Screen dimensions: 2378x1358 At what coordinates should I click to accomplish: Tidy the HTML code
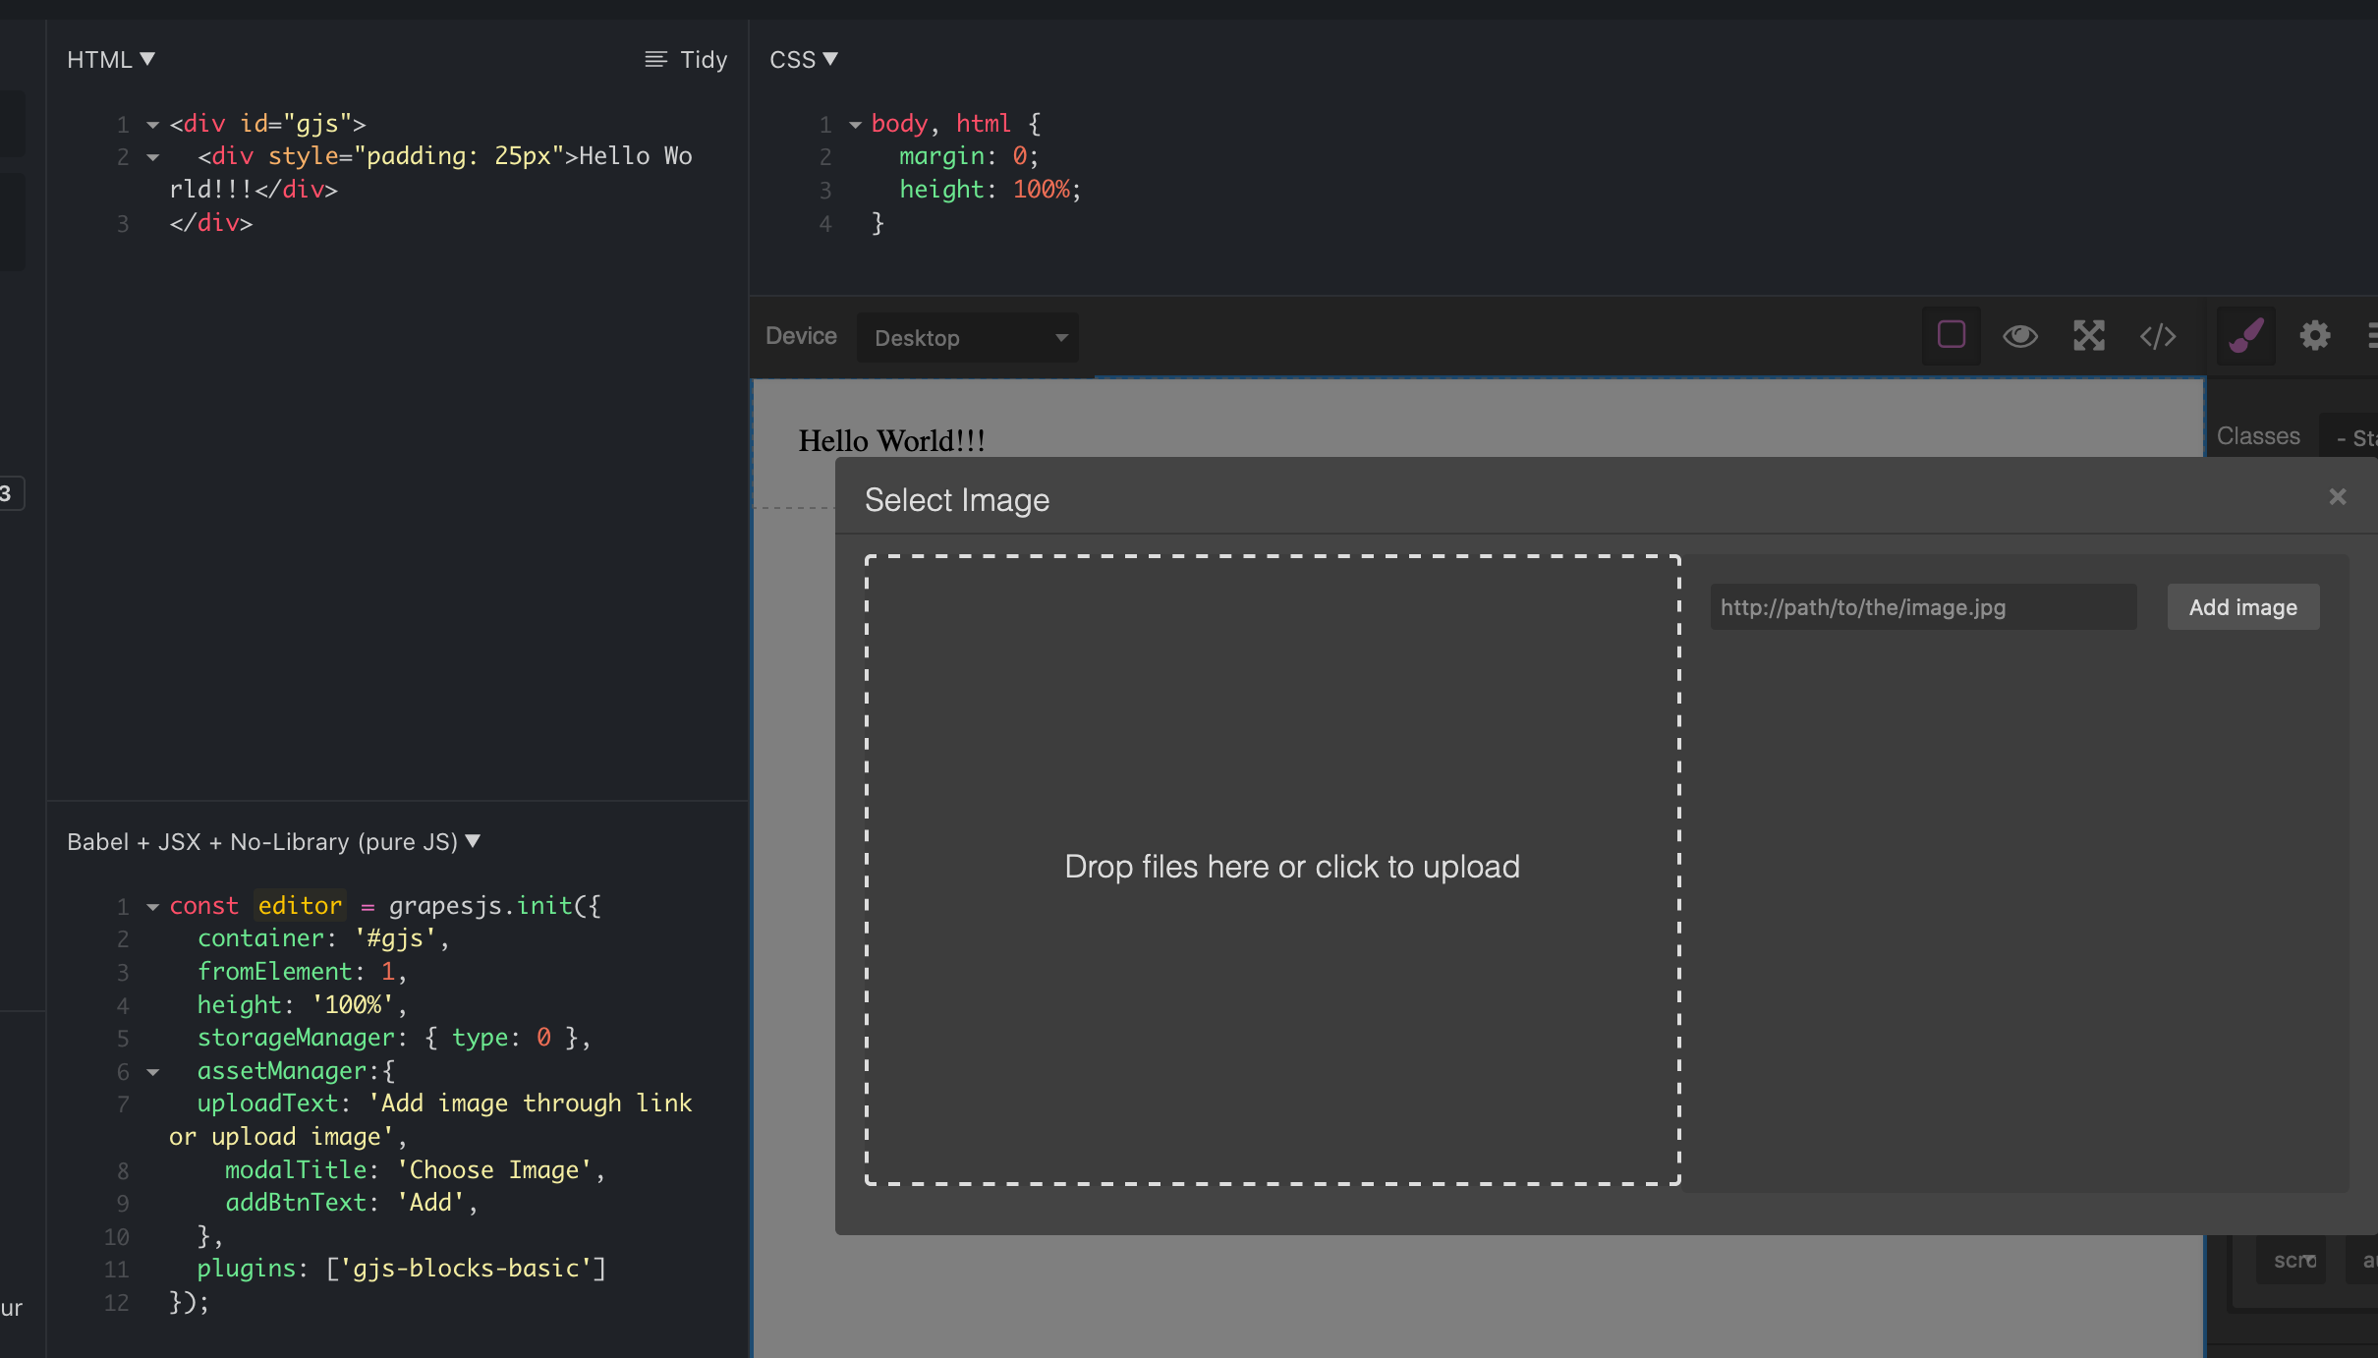pos(686,59)
